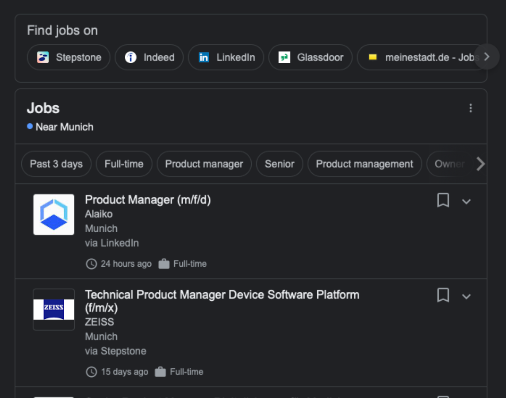Click Full-time label on Alaiko job

(x=190, y=264)
